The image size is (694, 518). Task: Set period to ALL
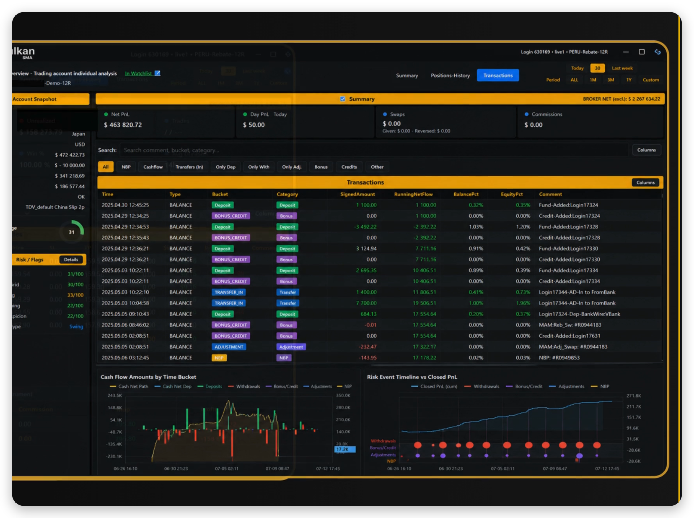[x=574, y=80]
